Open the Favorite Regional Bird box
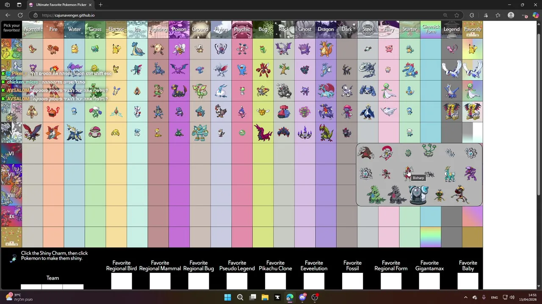 (122, 281)
